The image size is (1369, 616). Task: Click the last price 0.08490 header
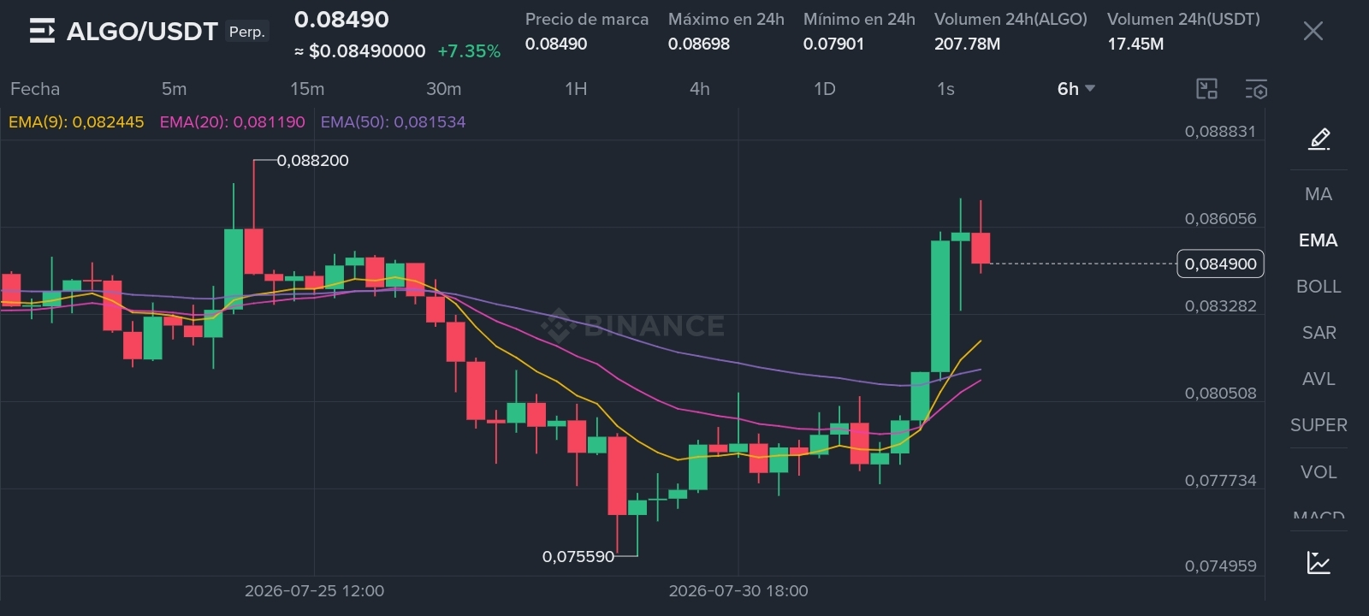click(x=341, y=20)
